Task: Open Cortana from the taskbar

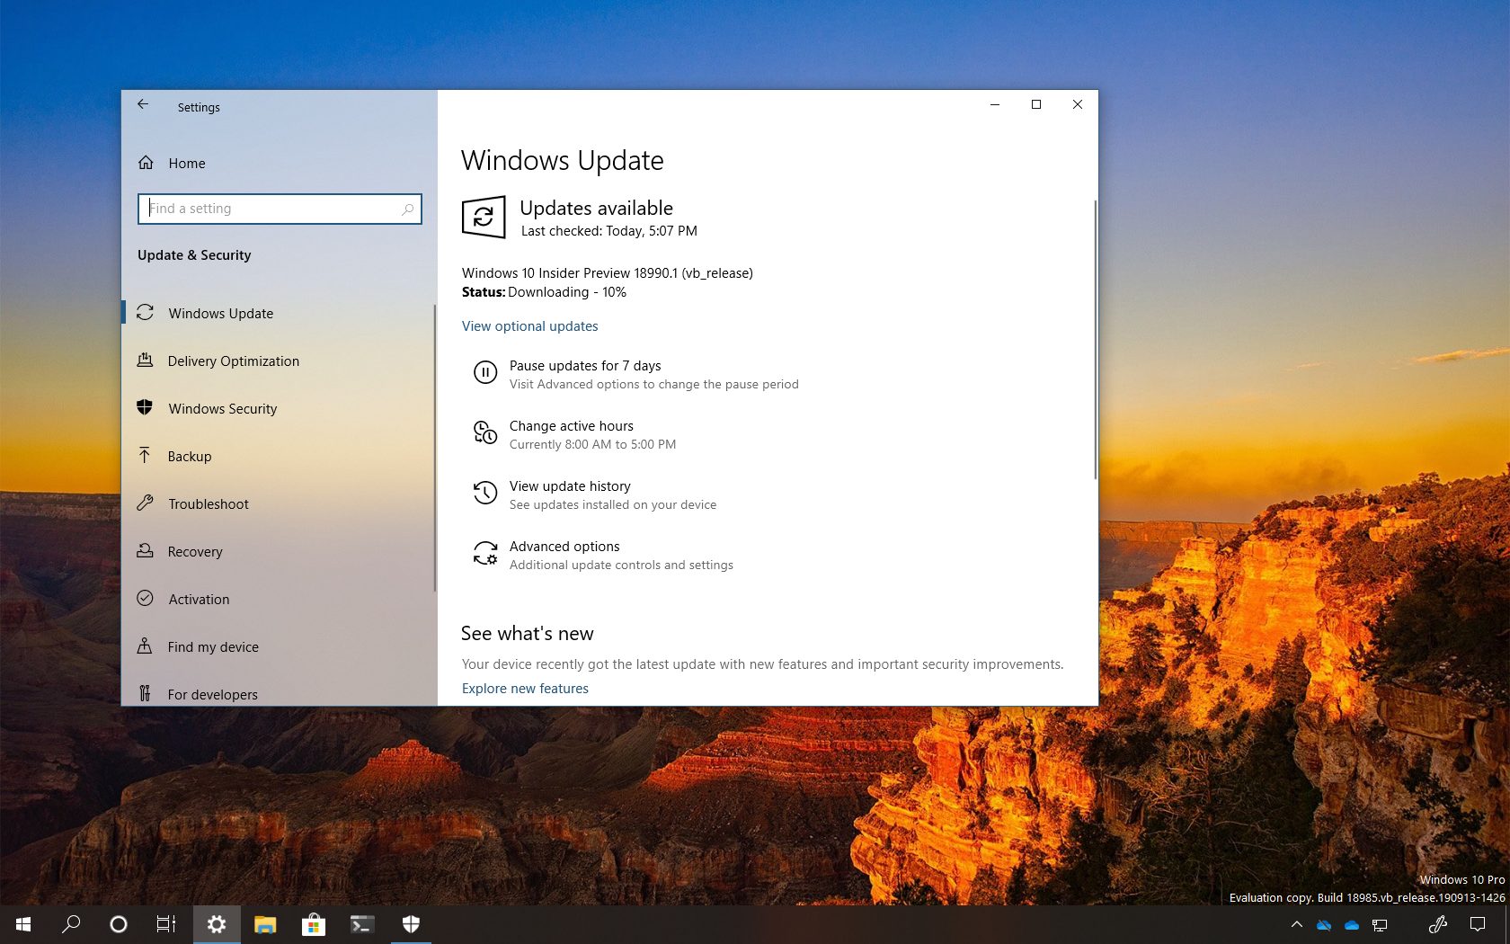Action: coord(118,924)
